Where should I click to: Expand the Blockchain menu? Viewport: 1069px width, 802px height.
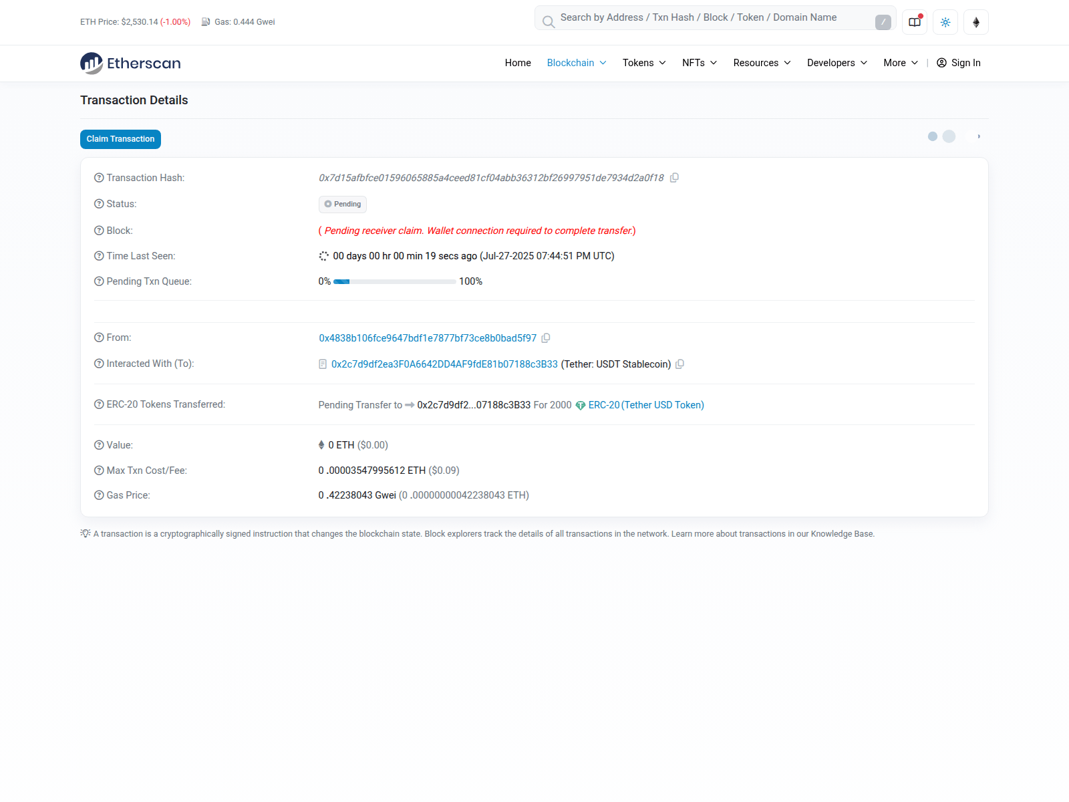577,63
